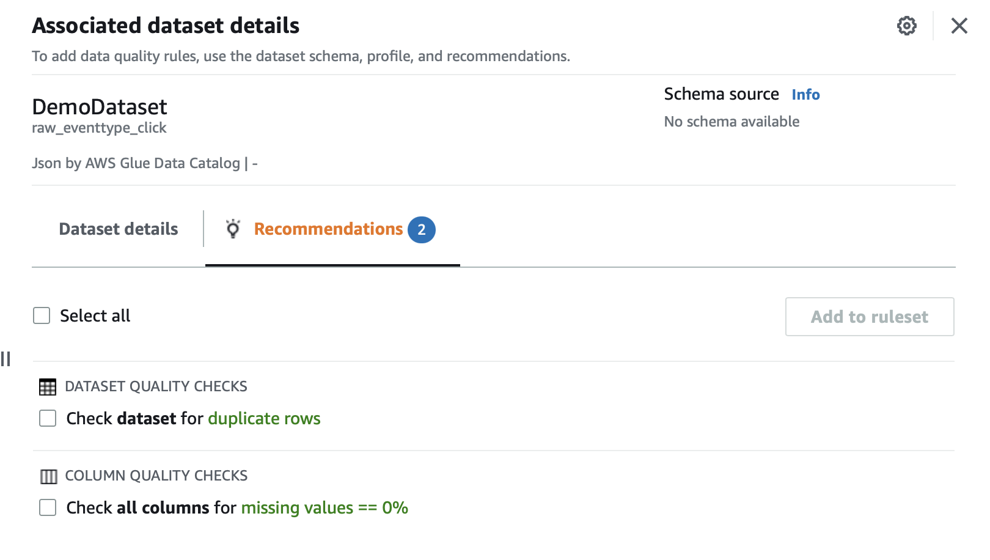Click the green 'missing values == 0%' text
This screenshot has height=560, width=990.
click(324, 508)
